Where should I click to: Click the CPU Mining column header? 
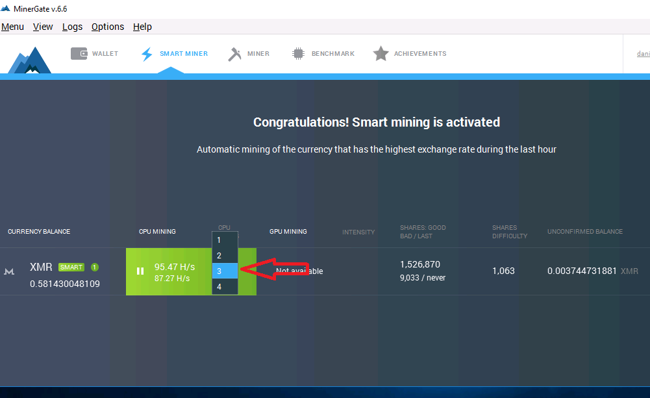coord(157,231)
